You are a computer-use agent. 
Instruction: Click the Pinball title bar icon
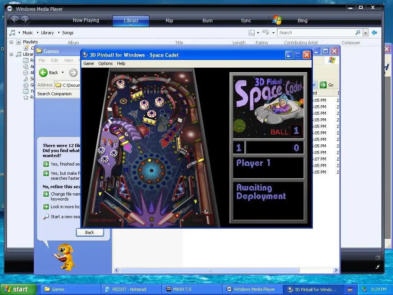coord(85,55)
